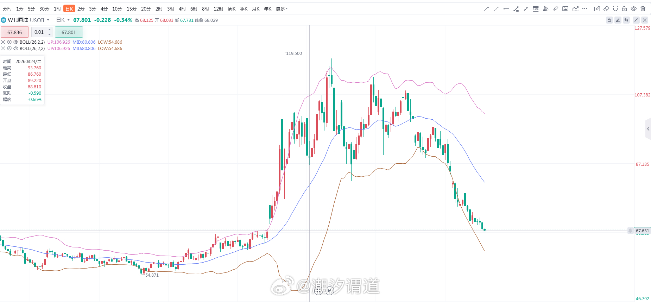Image resolution: width=651 pixels, height=302 pixels.
Task: Select the Fibonacci 0.618 retracement tool
Action: click(536, 9)
